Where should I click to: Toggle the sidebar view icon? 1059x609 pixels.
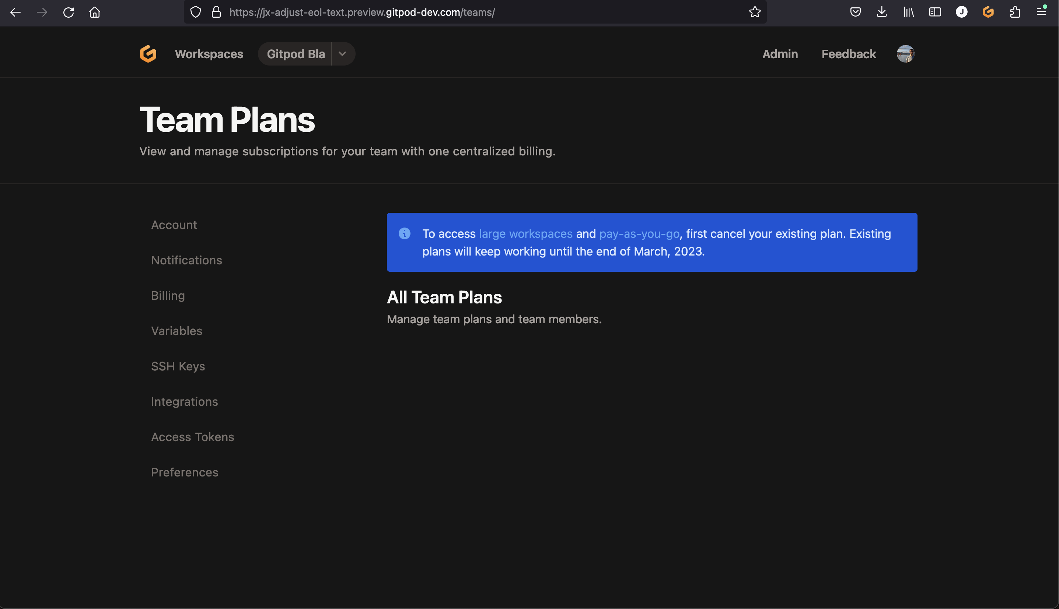pyautogui.click(x=935, y=12)
